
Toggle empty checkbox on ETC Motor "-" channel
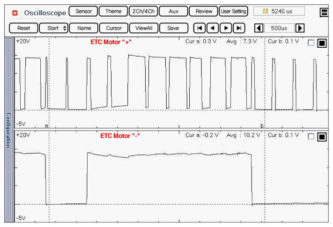pos(311,137)
